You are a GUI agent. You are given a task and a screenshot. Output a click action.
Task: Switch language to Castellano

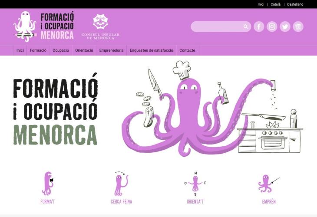tap(295, 4)
